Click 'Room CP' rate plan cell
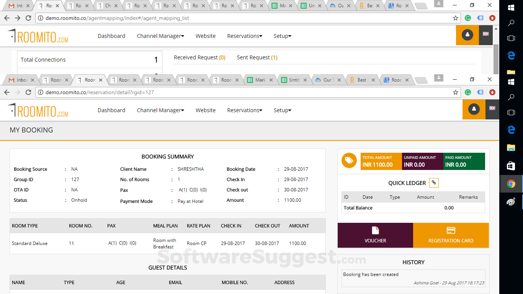 tap(197, 243)
